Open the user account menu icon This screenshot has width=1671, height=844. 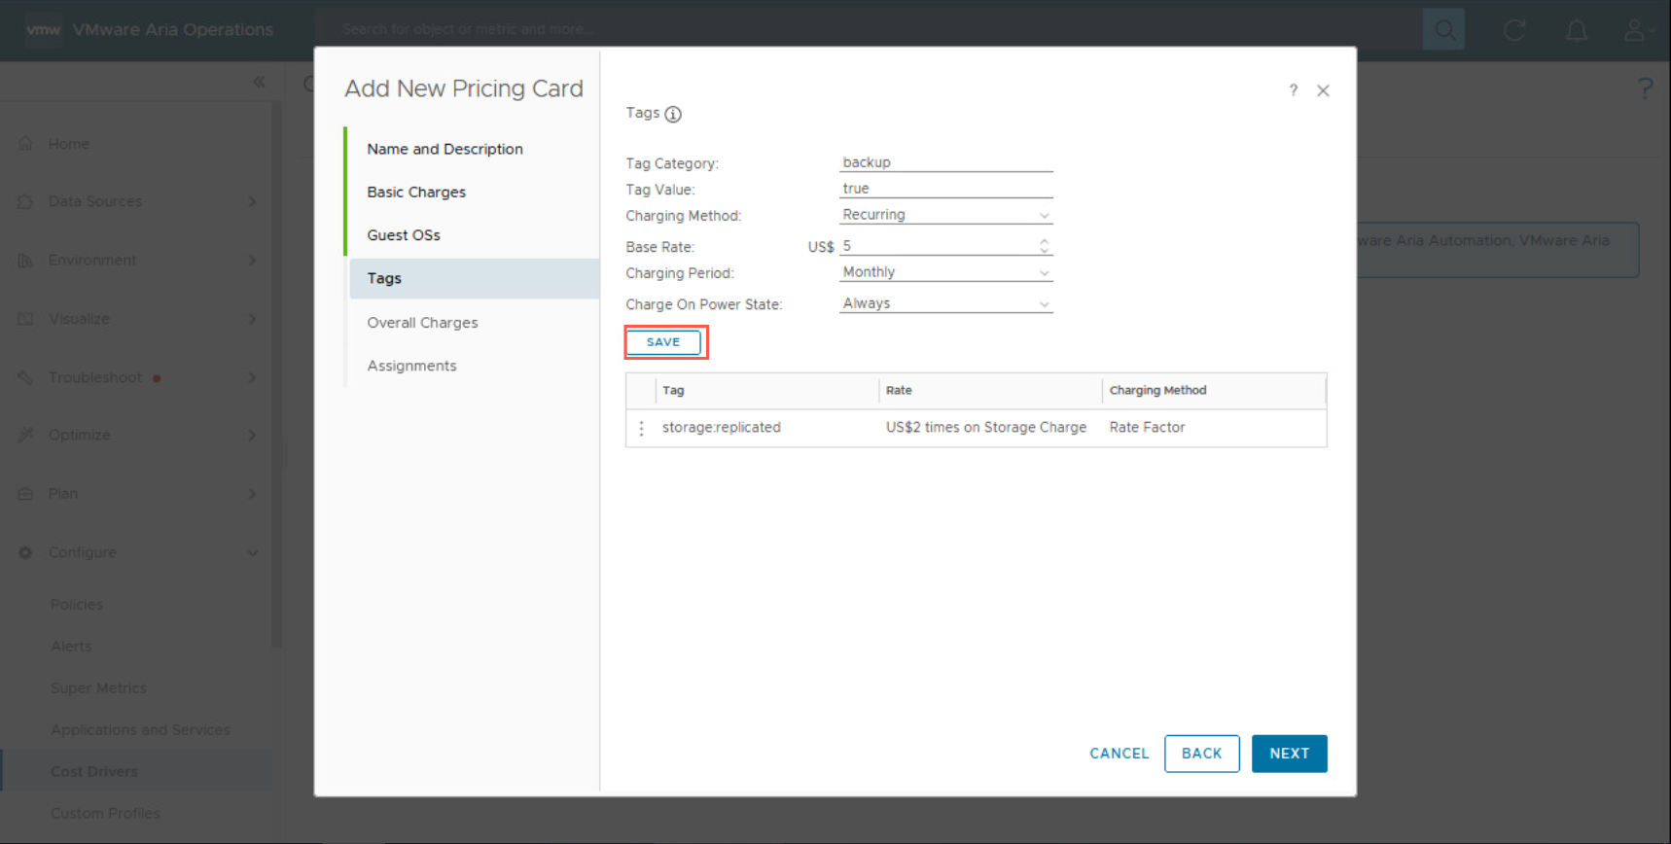[1636, 30]
